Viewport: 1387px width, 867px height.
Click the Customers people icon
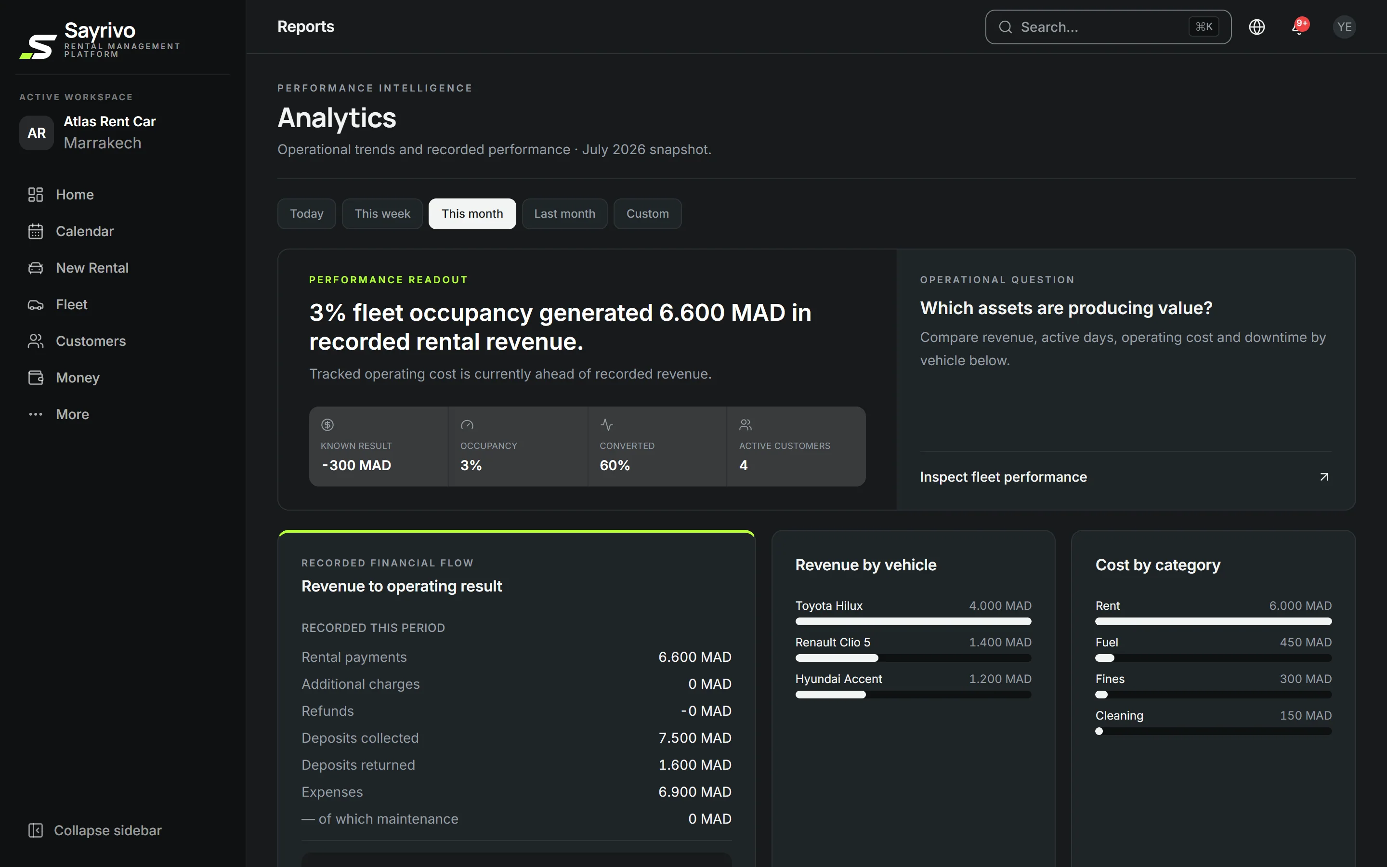click(36, 341)
